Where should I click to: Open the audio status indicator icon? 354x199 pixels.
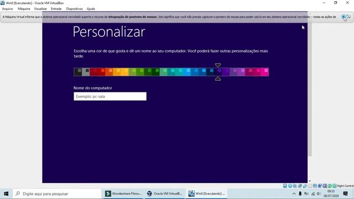pyautogui.click(x=295, y=186)
